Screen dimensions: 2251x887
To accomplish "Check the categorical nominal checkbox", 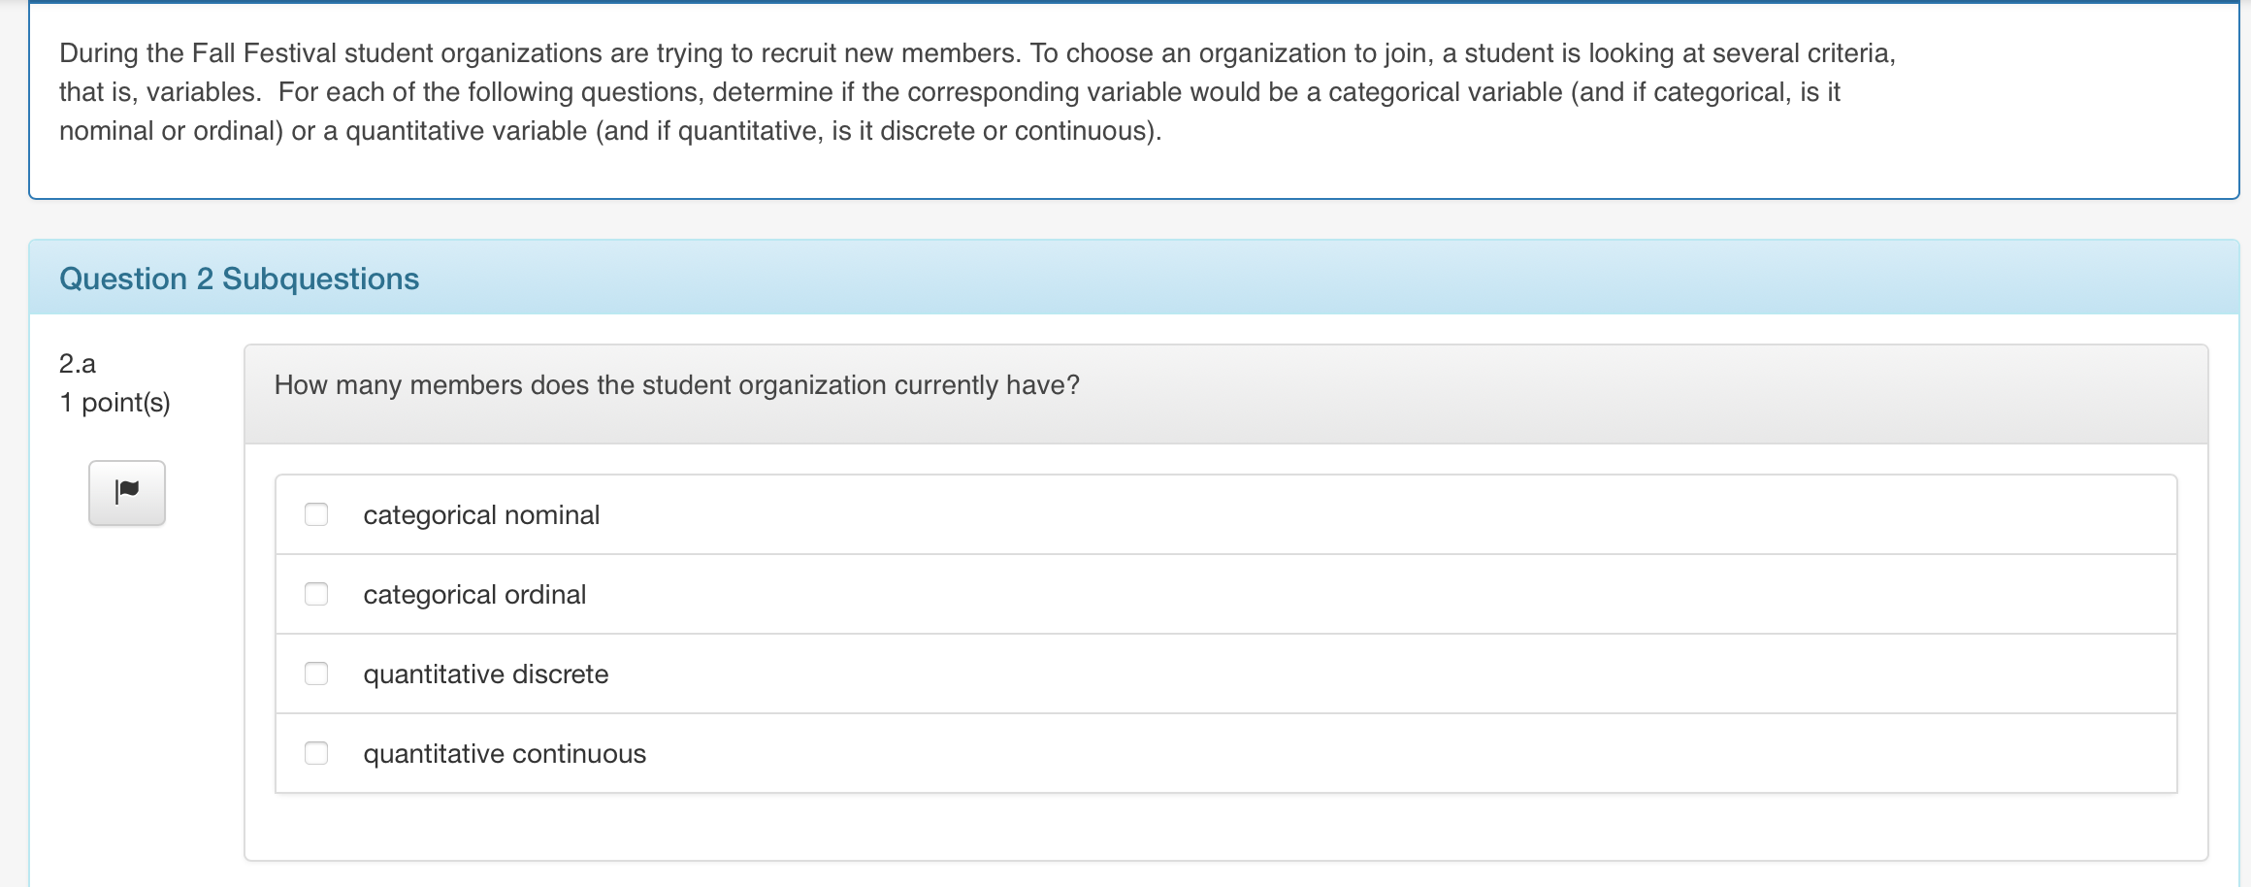I will pos(316,514).
